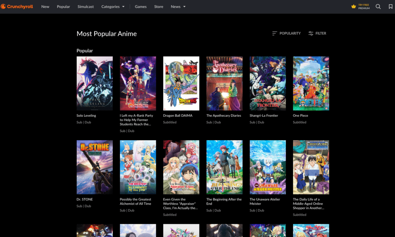Open the Crunchyroll logo home link
The image size is (395, 237).
[x=17, y=7]
